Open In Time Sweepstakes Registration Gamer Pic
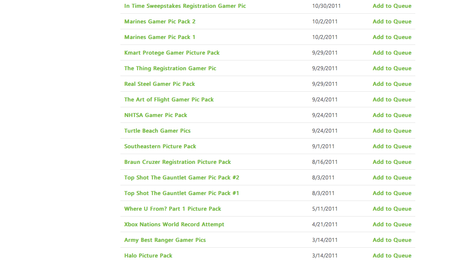The image size is (470, 261). coord(185,6)
